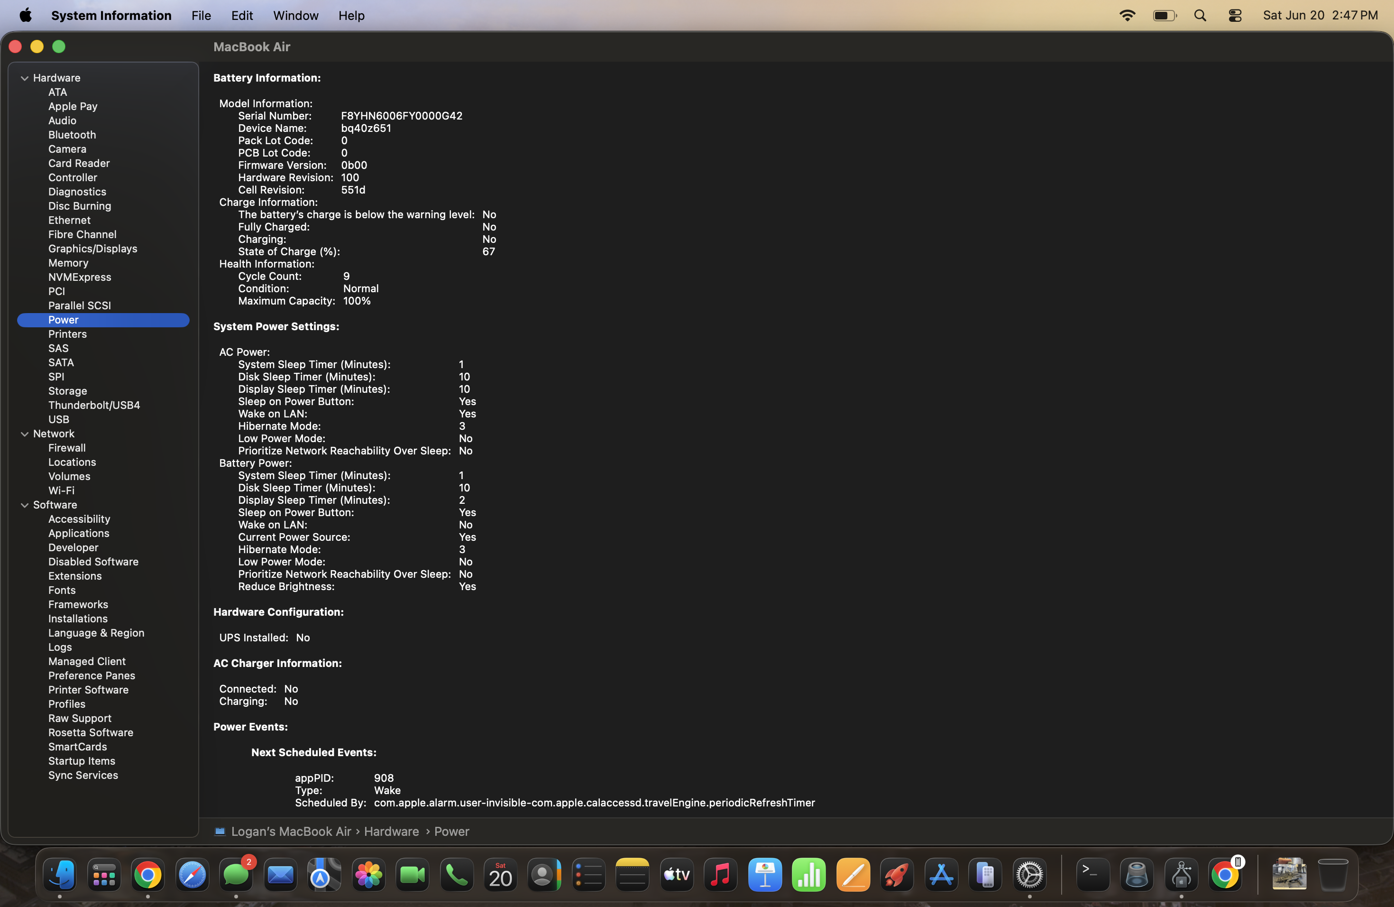Screen dimensions: 1394x907
Task: Open Spotlight search from the menu bar
Action: tap(1200, 15)
